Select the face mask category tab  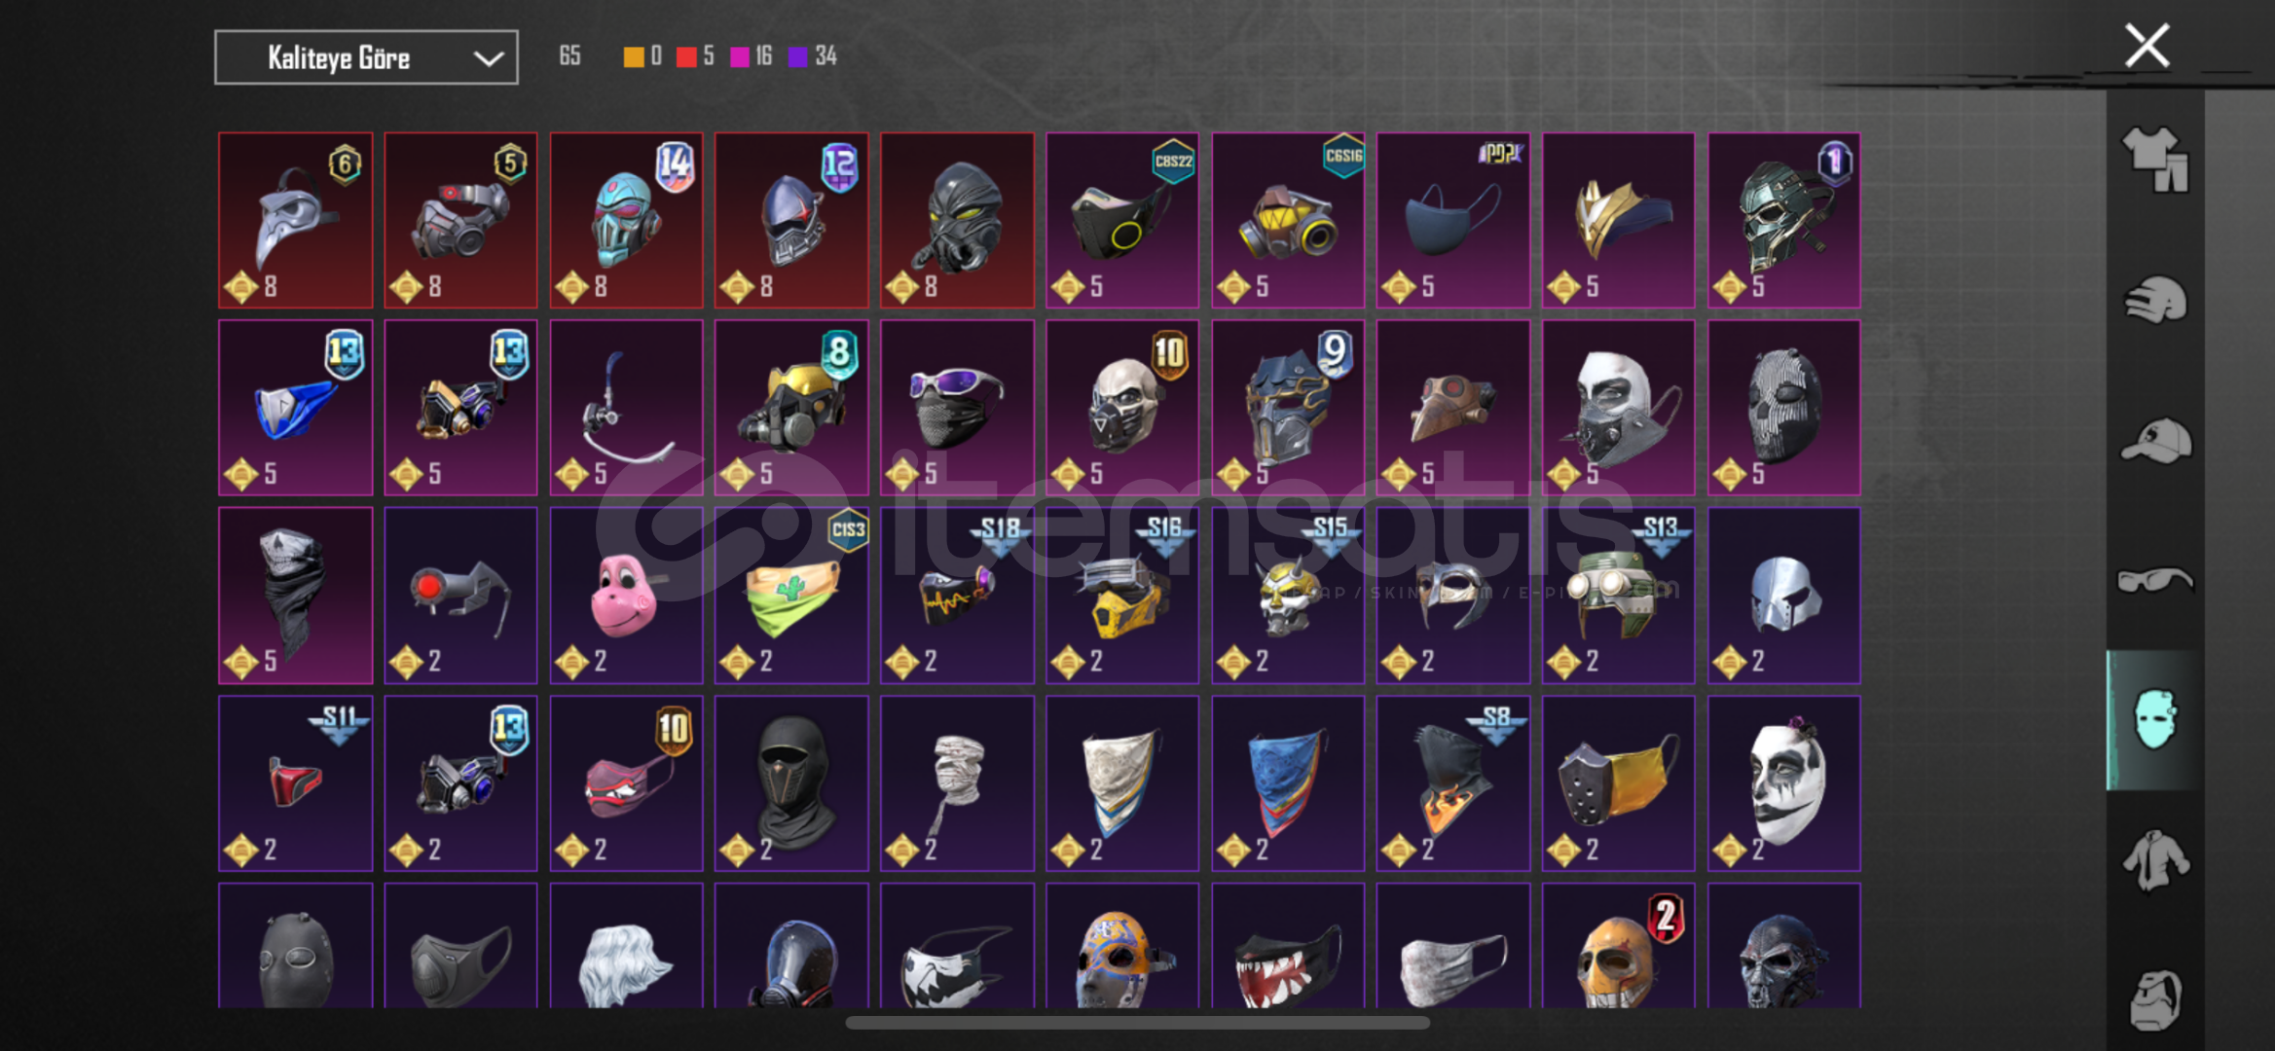pos(2155,720)
